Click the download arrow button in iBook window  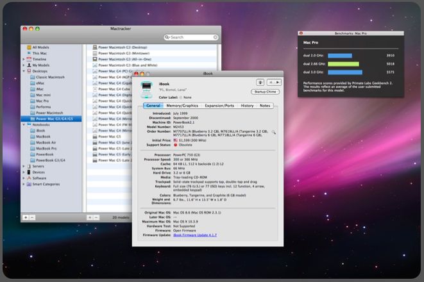[x=260, y=83]
